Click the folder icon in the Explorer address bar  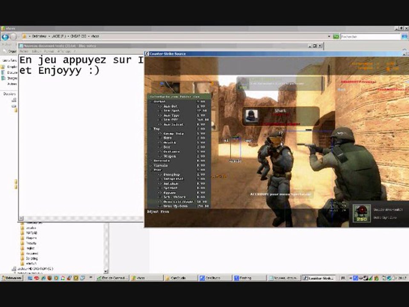pyautogui.click(x=24, y=36)
